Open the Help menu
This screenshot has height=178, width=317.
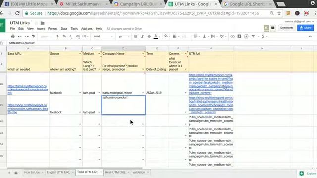(x=99, y=29)
